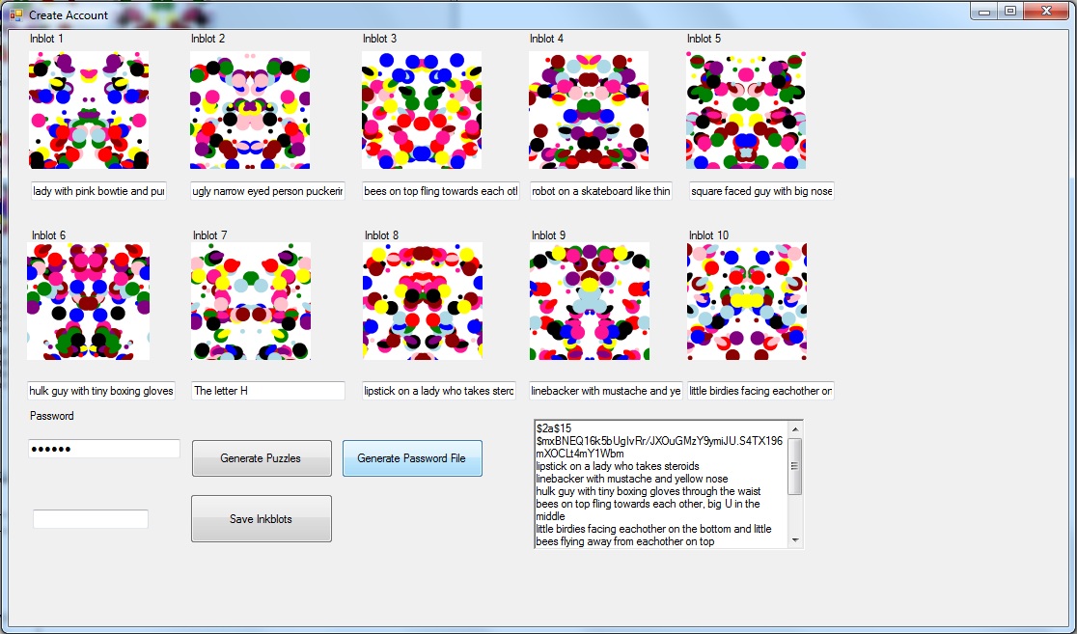Screen dimensions: 1077x634
Task: Focus the 'square faced guy' description field
Action: click(761, 191)
